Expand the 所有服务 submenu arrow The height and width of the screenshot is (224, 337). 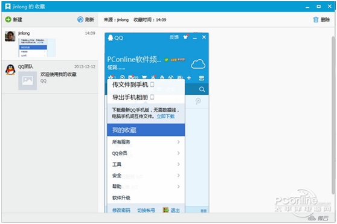click(x=178, y=142)
